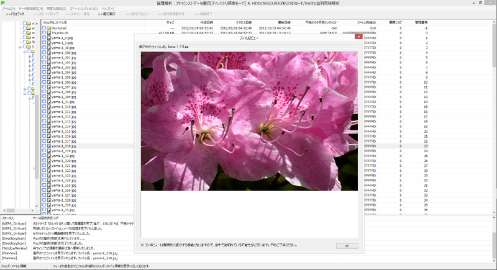
Task: Sort by アクセス日時 column header
Action: click(233, 22)
